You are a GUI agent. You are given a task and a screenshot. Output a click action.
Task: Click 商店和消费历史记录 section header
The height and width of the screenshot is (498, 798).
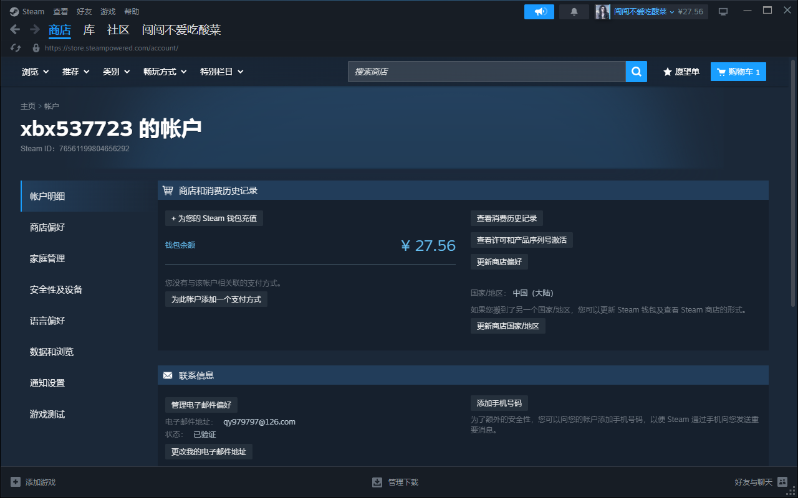tap(463, 190)
